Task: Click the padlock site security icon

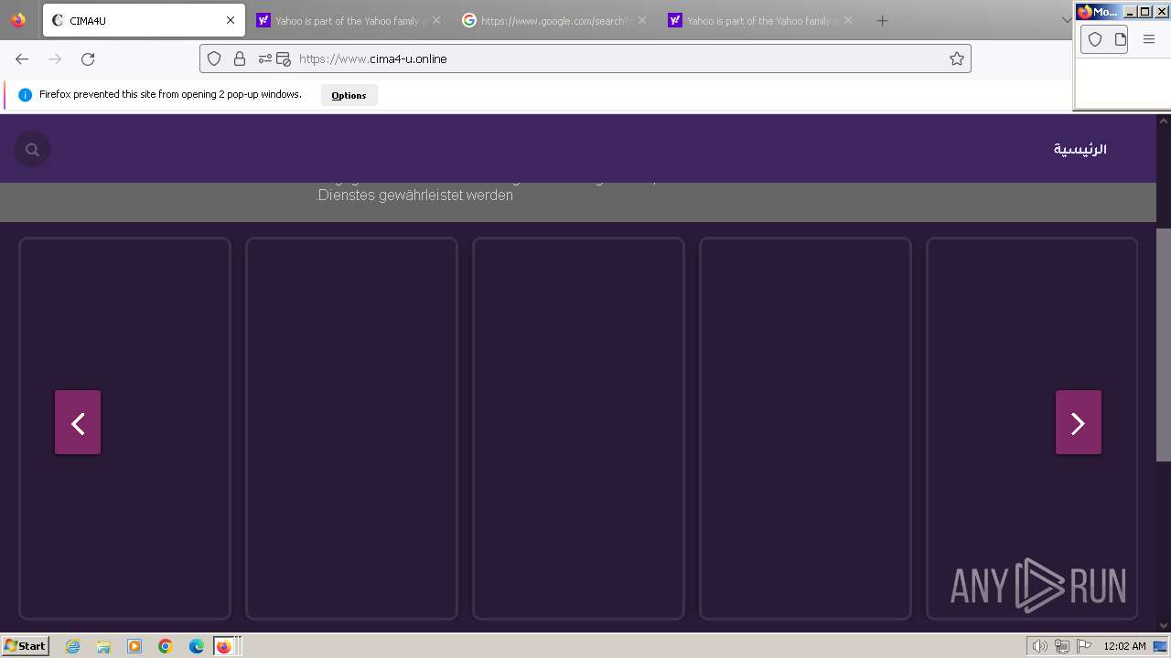Action: pos(240,58)
